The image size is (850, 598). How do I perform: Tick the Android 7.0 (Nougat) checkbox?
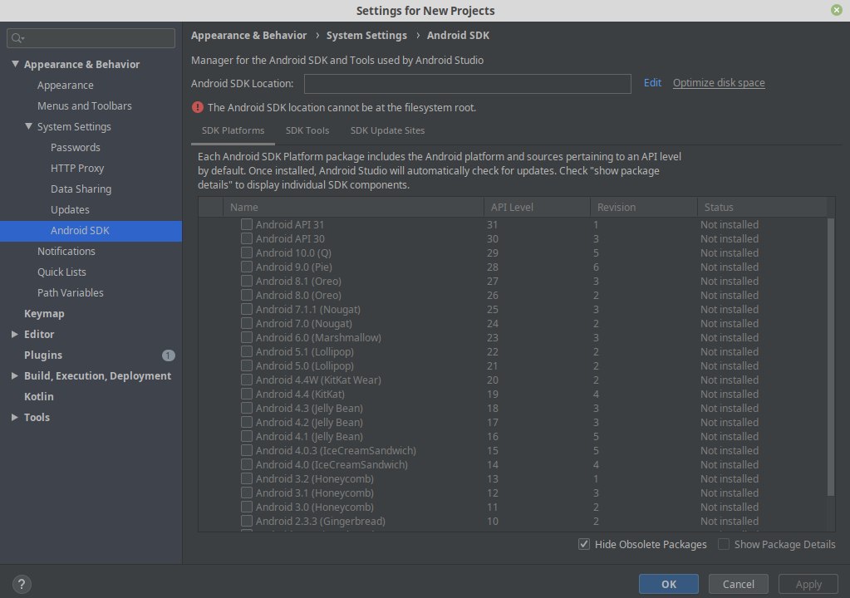247,323
